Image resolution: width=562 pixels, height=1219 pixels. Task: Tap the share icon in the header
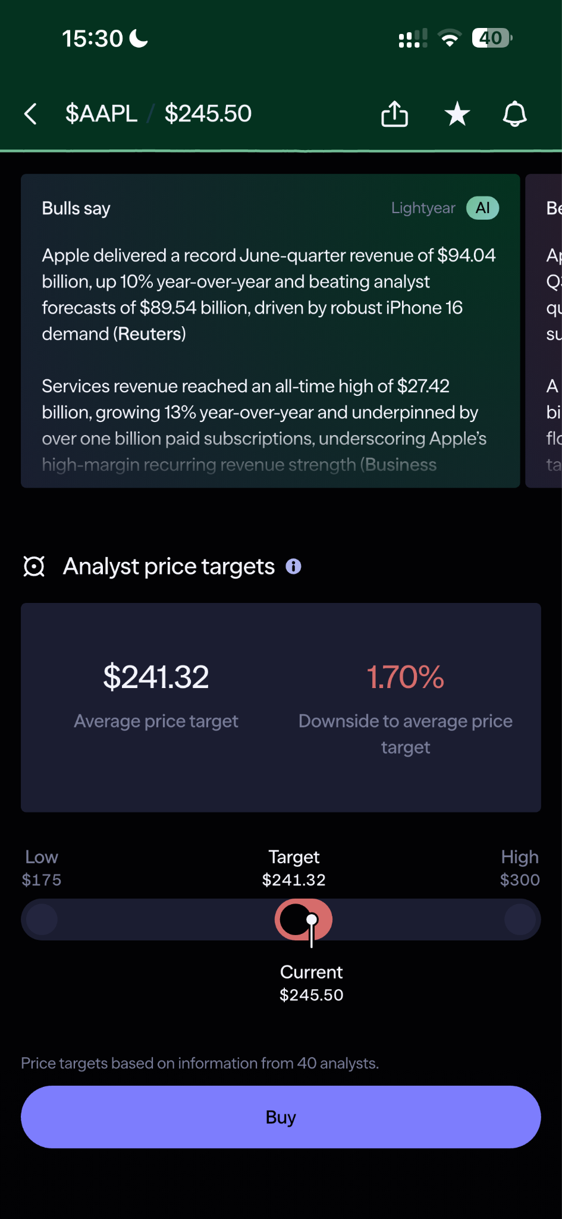click(394, 114)
